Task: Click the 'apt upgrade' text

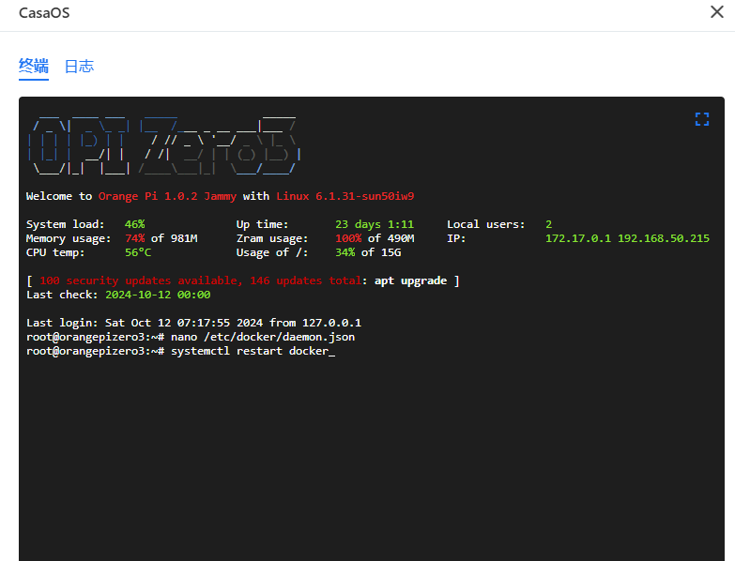Action: (410, 280)
